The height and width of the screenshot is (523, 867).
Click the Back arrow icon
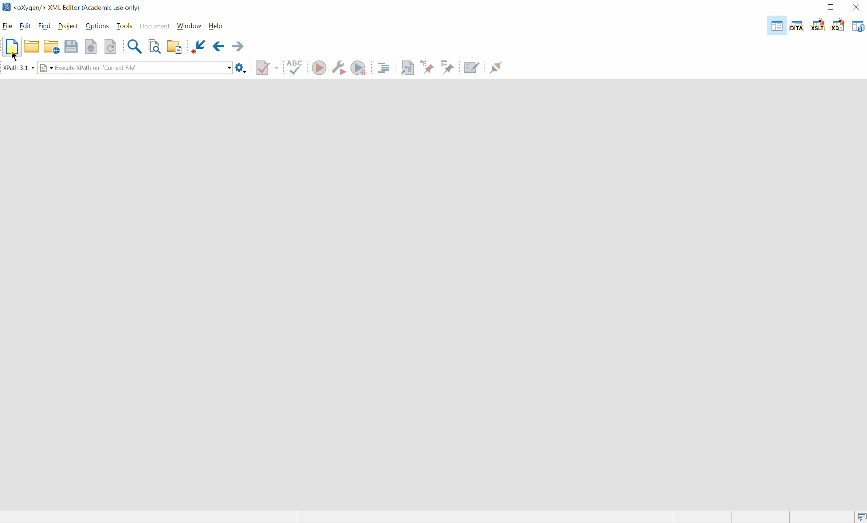tap(218, 46)
